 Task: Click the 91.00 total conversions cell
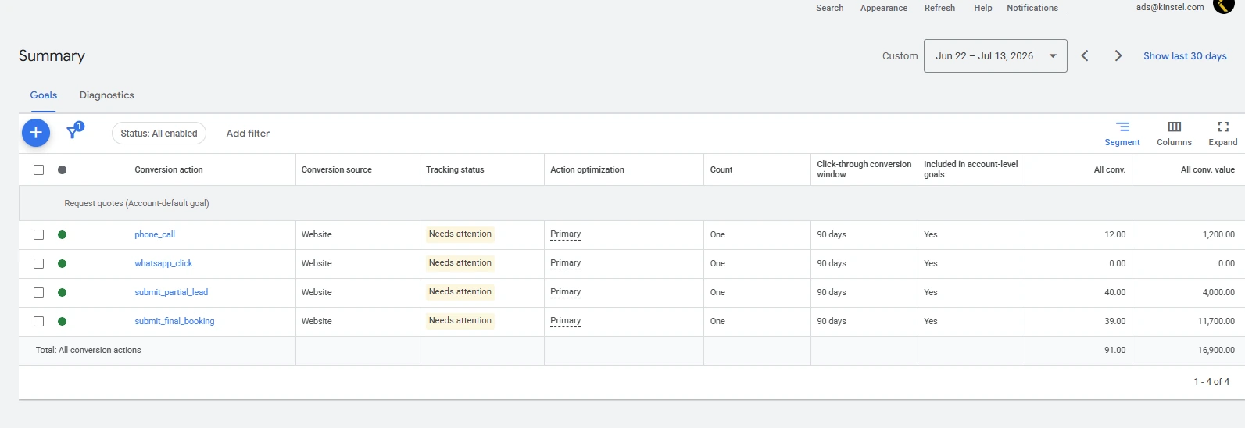(1114, 350)
